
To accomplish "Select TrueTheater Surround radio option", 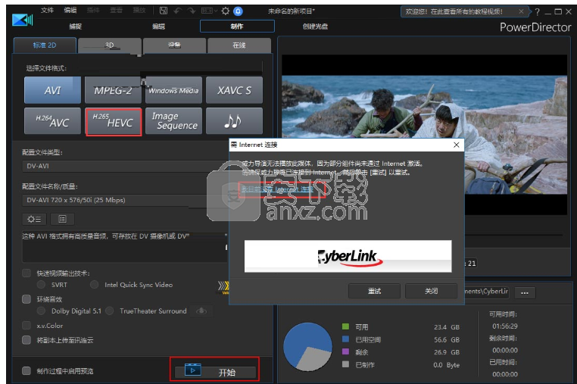I will (x=109, y=311).
